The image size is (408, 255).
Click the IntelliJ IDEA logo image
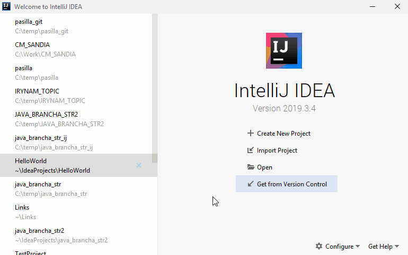[284, 51]
